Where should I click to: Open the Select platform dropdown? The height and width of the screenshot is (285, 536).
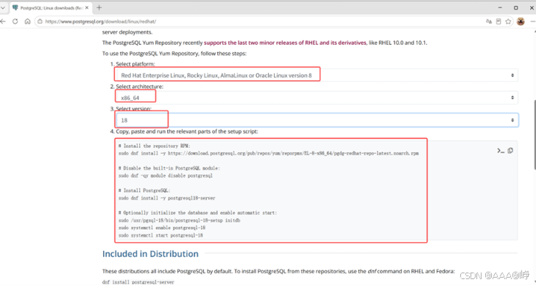click(x=317, y=75)
